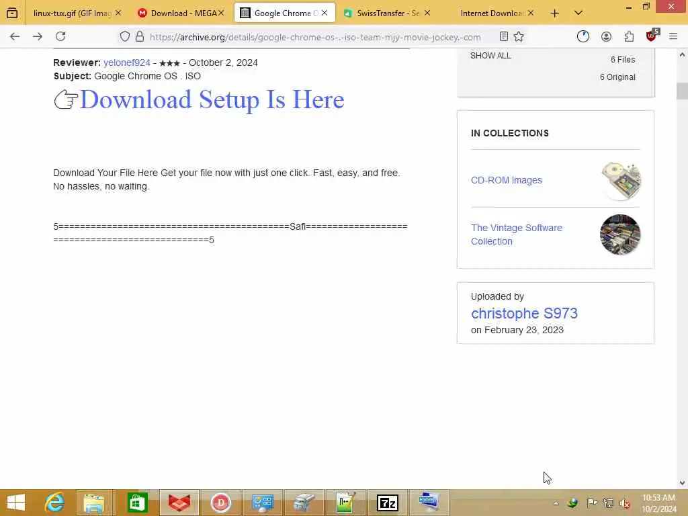Open the extensions puzzle icon
This screenshot has height=516, width=688.
(x=629, y=36)
